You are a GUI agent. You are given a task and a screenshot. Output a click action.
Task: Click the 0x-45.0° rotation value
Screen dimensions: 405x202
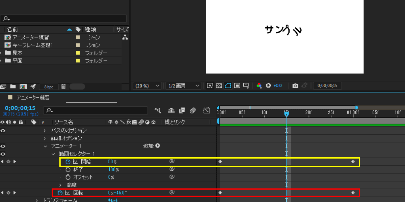click(x=117, y=193)
